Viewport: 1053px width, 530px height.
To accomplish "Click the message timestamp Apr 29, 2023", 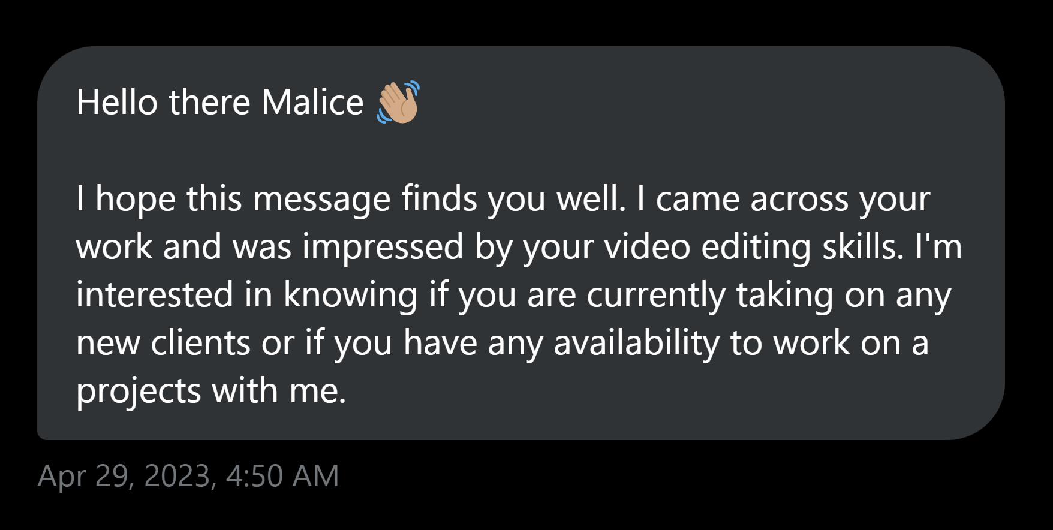I will [127, 476].
